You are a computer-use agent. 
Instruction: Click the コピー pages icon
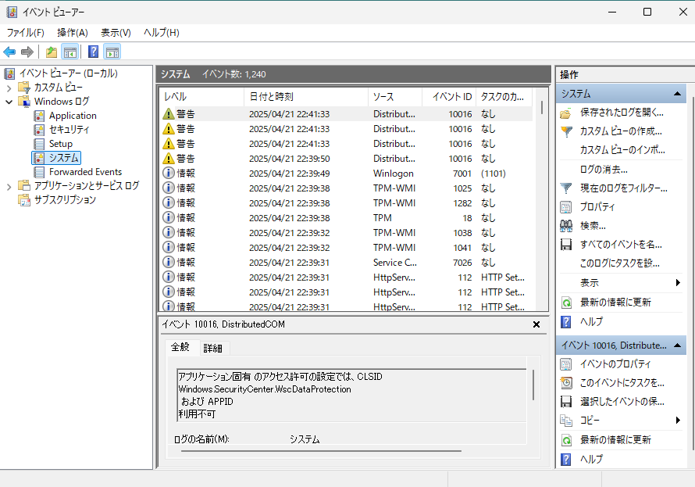(x=566, y=421)
